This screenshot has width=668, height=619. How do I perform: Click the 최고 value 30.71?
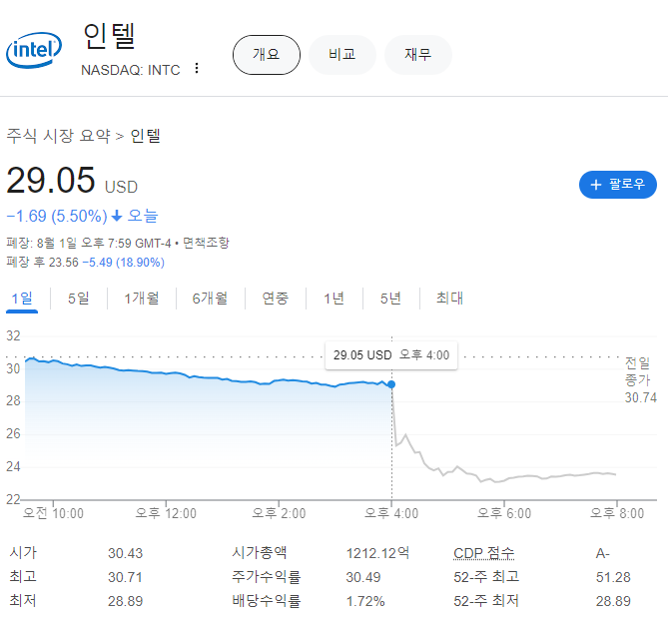125,577
